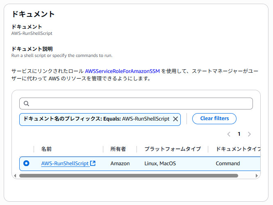
Task: Open the AWS-RunShellScript document link
Action: 65,163
